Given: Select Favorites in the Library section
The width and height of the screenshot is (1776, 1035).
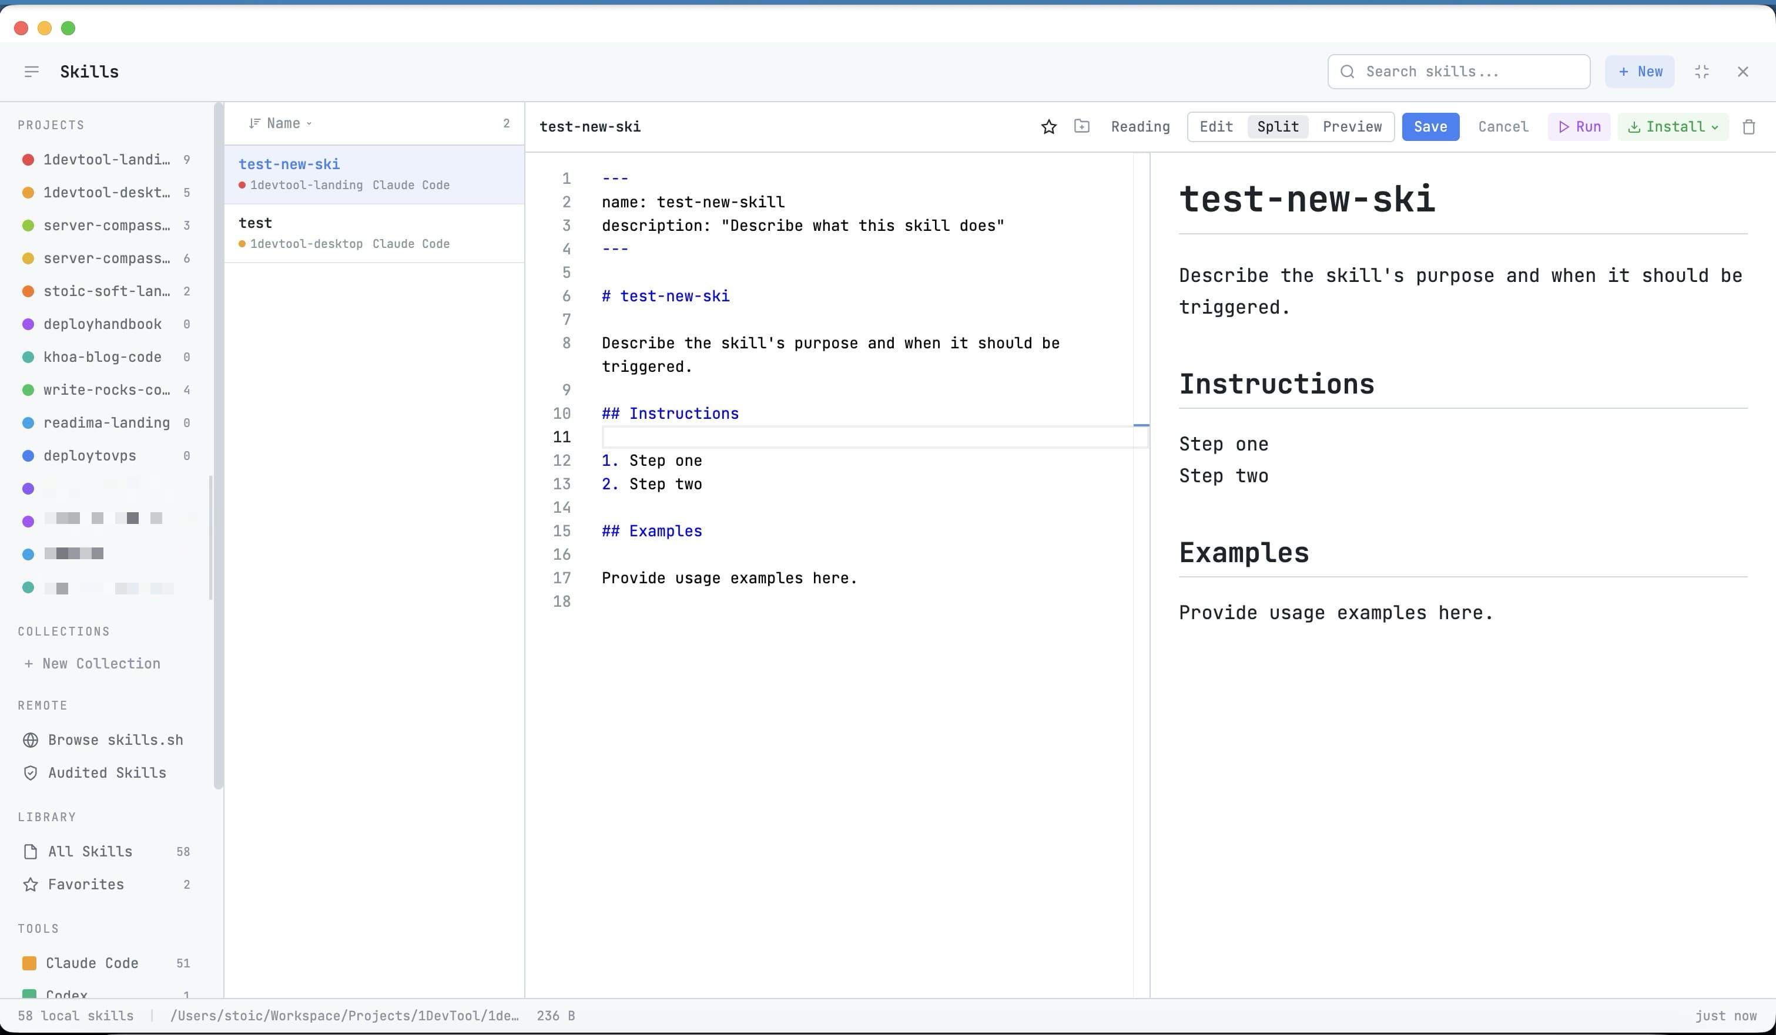Looking at the screenshot, I should pos(85,884).
